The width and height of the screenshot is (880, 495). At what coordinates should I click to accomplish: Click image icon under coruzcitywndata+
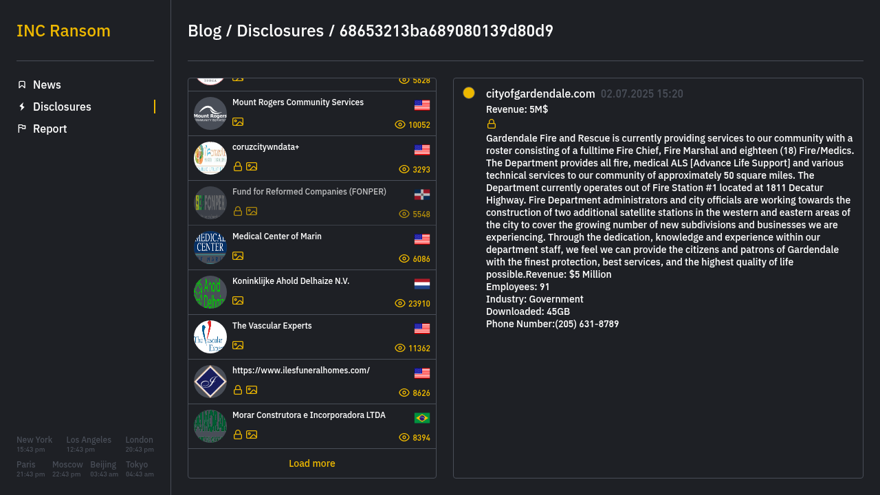(252, 166)
